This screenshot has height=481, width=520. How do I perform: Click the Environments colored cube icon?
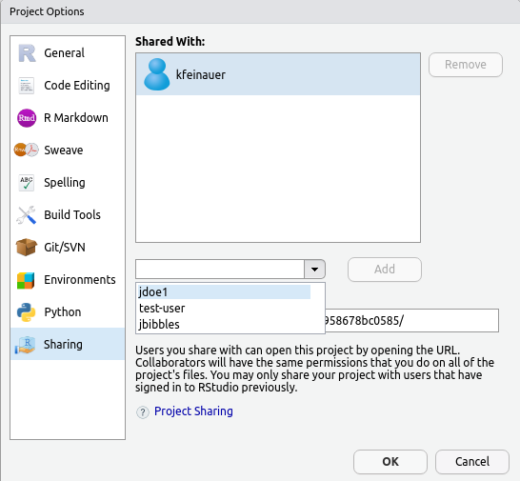pos(26,280)
